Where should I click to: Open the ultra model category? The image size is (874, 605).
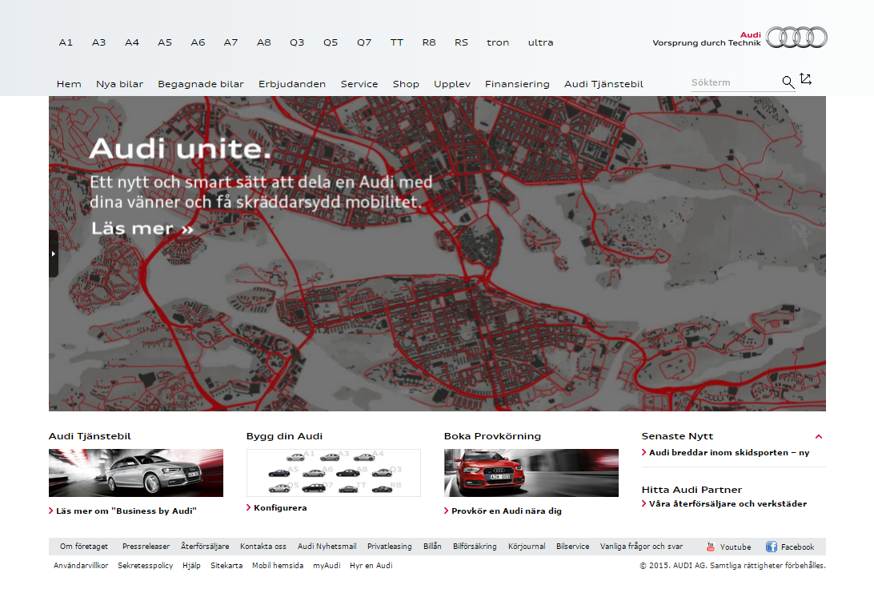coord(541,42)
